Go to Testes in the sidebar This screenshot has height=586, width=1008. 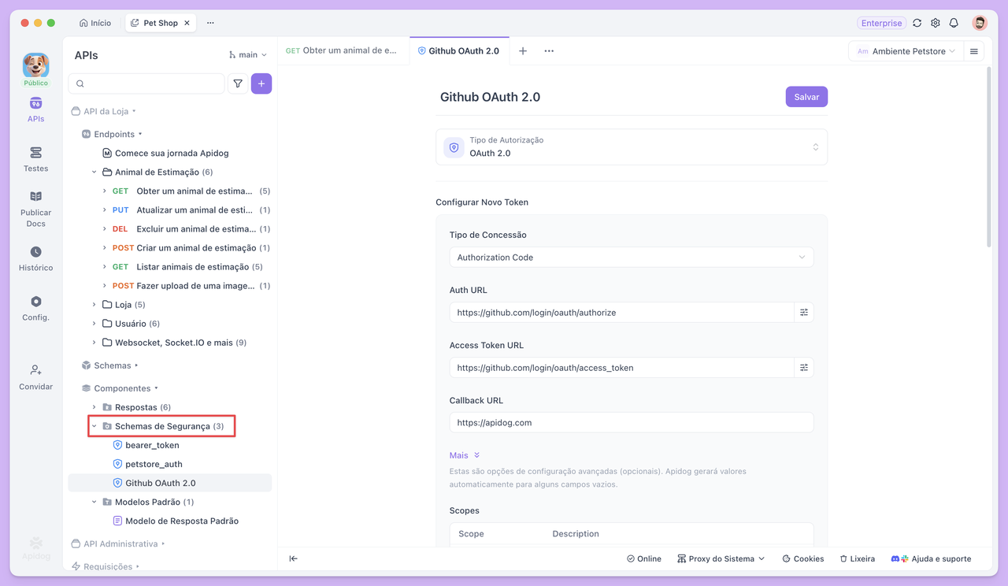pyautogui.click(x=35, y=159)
